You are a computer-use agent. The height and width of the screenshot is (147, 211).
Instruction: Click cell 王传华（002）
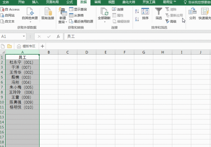23,72
